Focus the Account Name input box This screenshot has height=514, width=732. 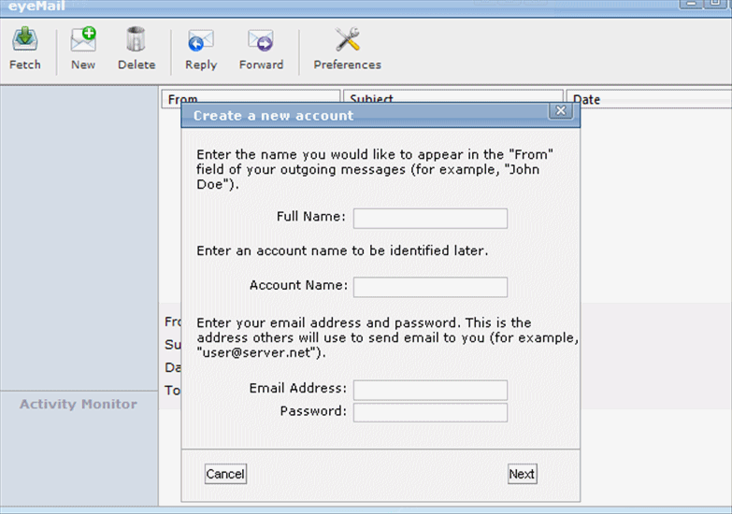click(x=430, y=287)
